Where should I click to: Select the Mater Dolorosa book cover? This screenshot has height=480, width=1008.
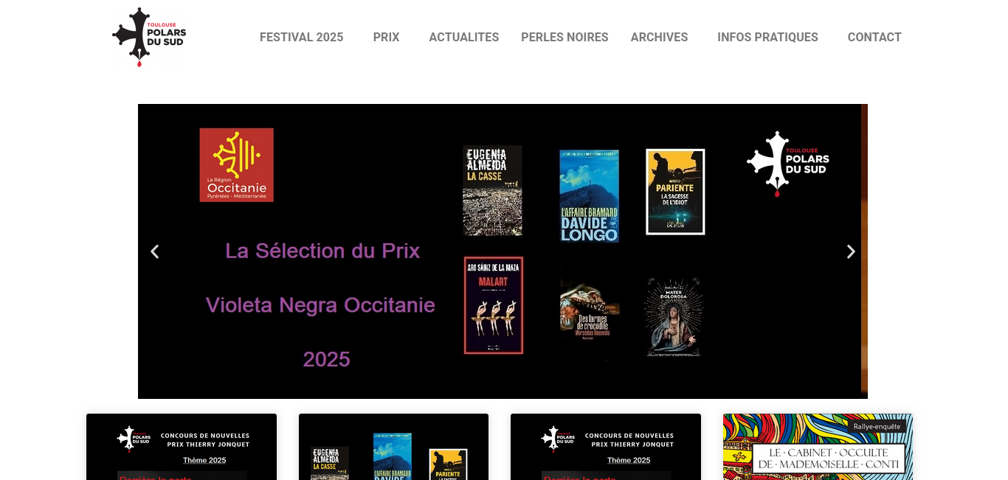pos(674,317)
